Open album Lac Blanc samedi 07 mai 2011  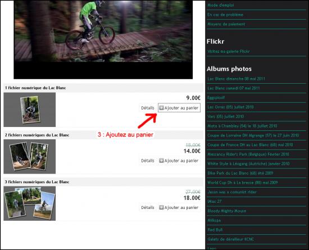[234, 88]
